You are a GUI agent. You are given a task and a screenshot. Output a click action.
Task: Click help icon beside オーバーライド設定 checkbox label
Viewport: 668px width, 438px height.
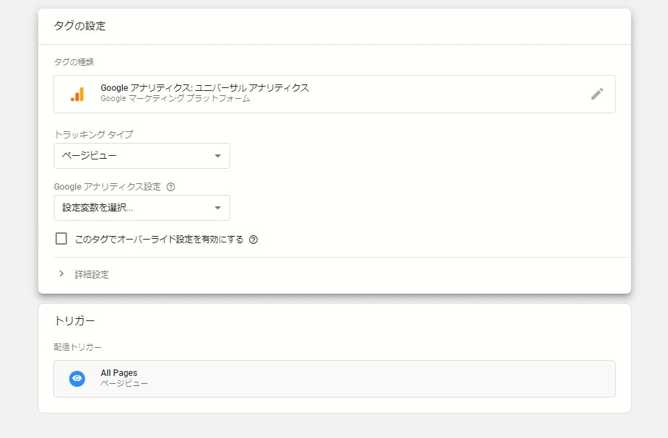(253, 240)
